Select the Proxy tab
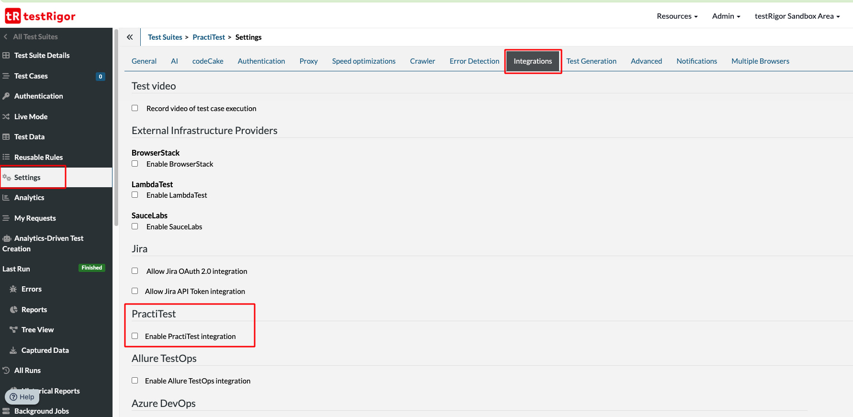This screenshot has width=853, height=417. 309,61
